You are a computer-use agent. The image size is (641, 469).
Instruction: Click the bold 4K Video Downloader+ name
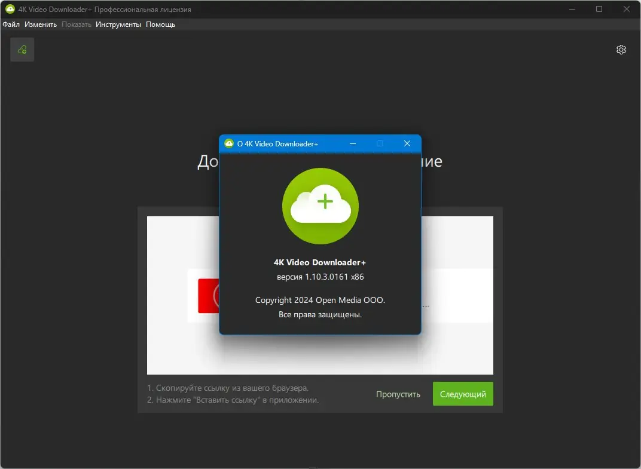(320, 262)
